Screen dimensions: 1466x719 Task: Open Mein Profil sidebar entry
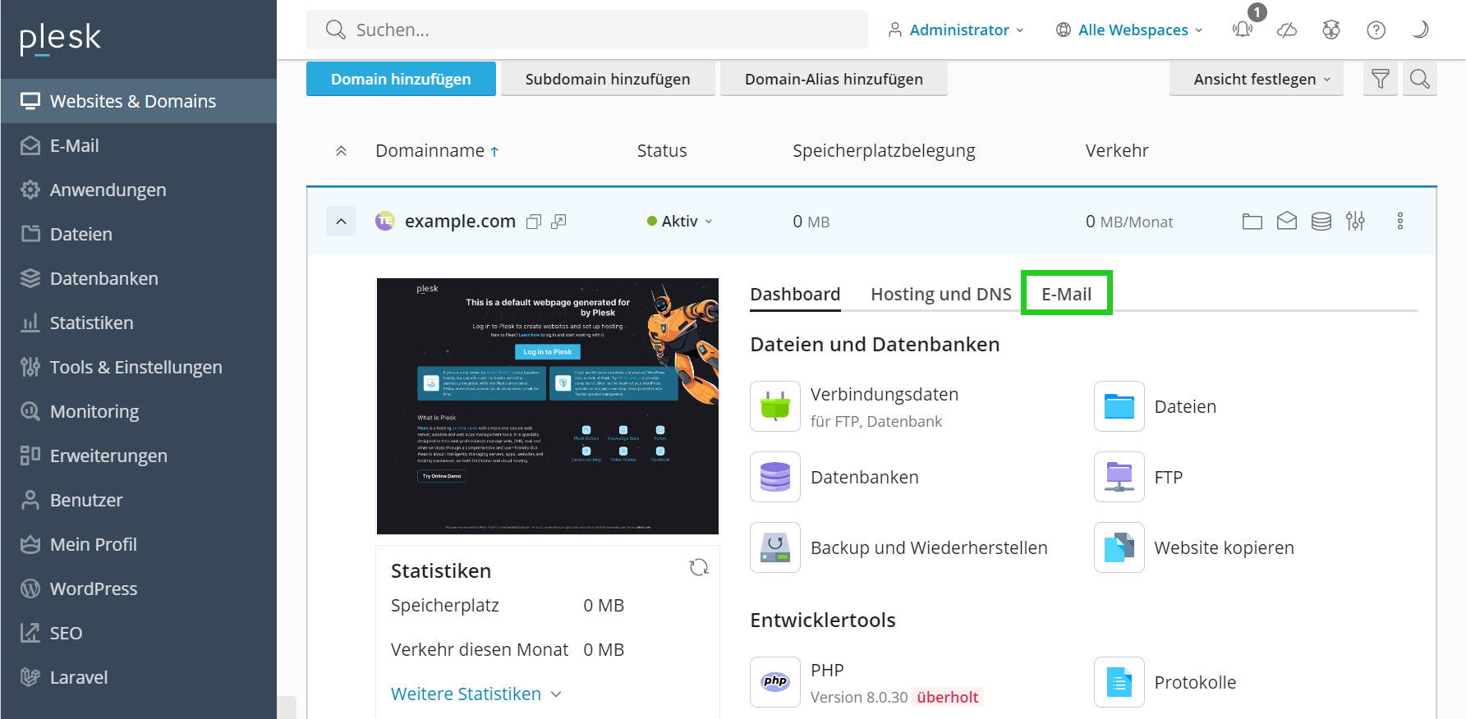pos(138,544)
